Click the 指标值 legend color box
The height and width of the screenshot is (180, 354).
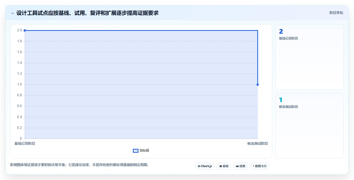tap(136, 151)
